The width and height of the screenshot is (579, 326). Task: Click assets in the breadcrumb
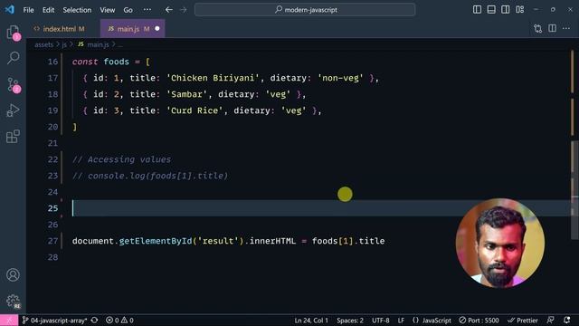pos(44,44)
